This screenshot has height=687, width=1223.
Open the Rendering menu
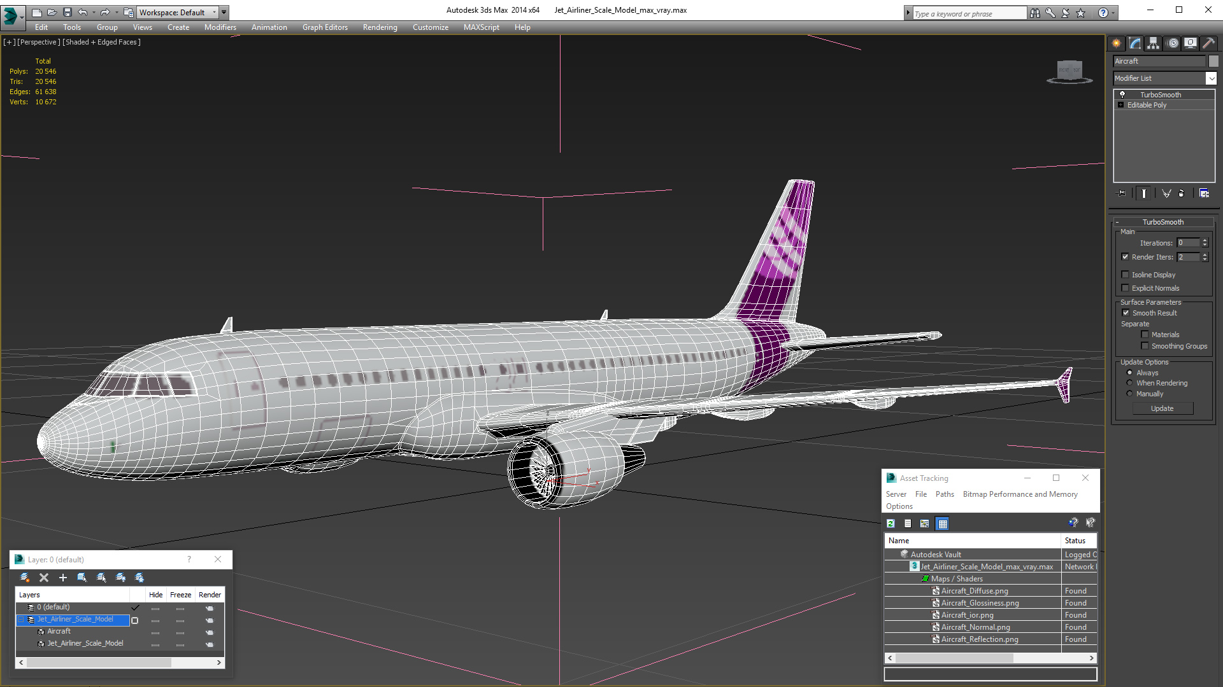tap(380, 27)
